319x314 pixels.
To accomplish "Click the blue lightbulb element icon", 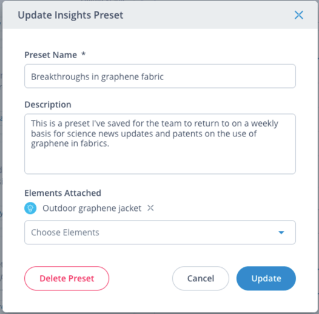I will [30, 208].
